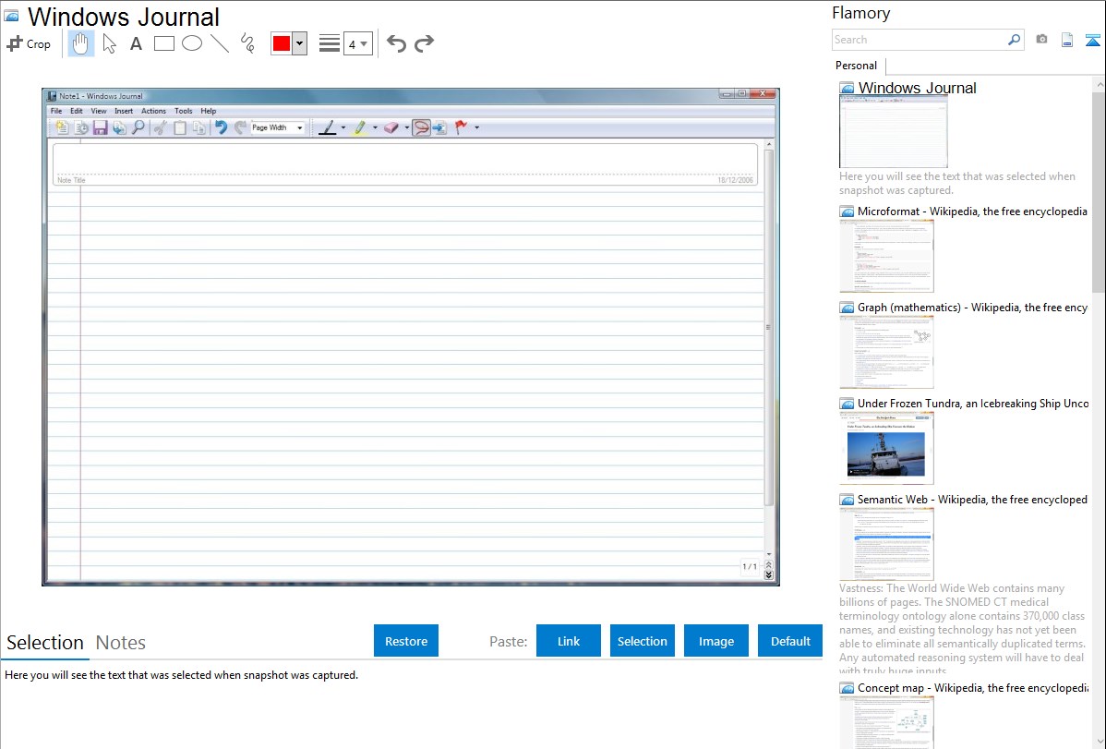1106x749 pixels.
Task: Expand the Flag color options arrow
Action: pos(476,127)
